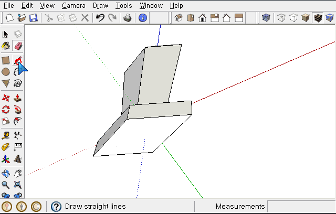This screenshot has height=214, width=336.
Task: Select the Protractor tool
Action: click(x=6, y=147)
